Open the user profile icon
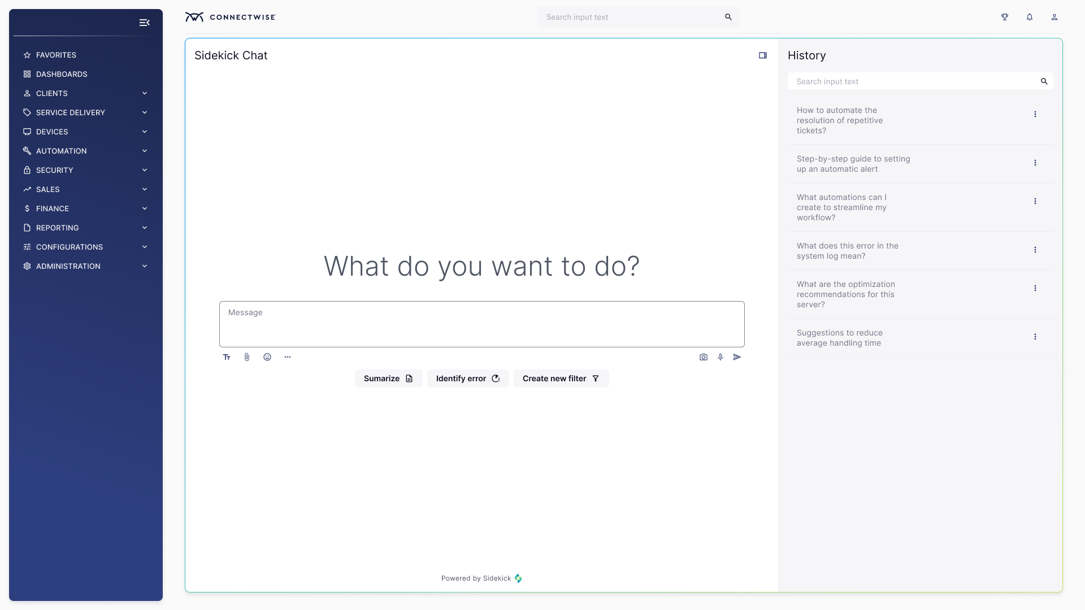Viewport: 1085px width, 610px height. click(1054, 17)
